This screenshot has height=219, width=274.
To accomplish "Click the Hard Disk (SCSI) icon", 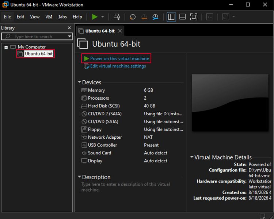I will (x=84, y=106).
